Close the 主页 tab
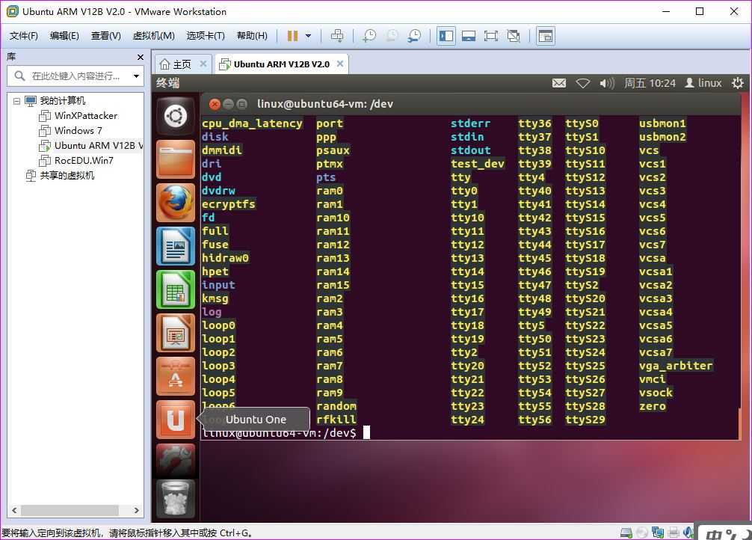The image size is (752, 540). 203,64
